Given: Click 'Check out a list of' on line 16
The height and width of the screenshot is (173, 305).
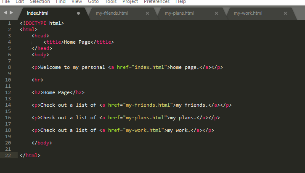Looking at the screenshot, I should 68,118.
